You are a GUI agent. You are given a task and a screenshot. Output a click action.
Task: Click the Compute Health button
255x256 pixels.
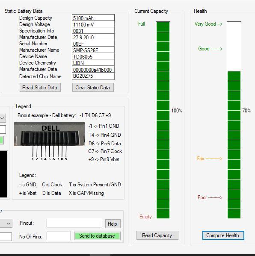223,235
